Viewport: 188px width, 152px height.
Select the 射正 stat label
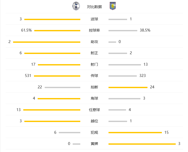94,53
